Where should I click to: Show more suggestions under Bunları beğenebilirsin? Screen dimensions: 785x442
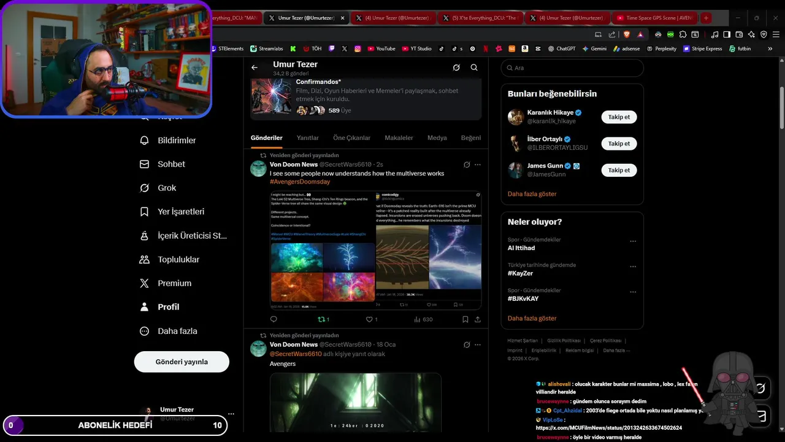[532, 194]
